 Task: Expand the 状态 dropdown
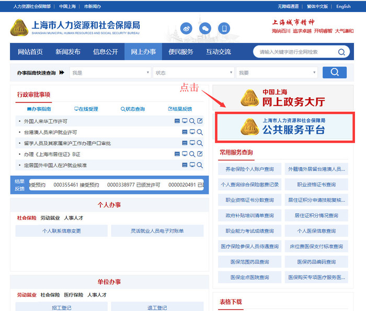point(193,73)
